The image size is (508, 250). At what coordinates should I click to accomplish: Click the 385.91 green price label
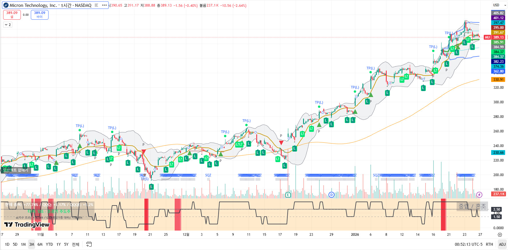(x=498, y=42)
